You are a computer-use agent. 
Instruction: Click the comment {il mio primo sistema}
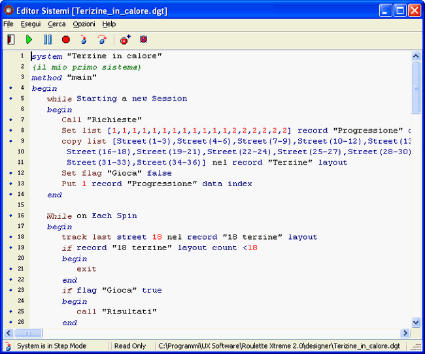(x=86, y=67)
